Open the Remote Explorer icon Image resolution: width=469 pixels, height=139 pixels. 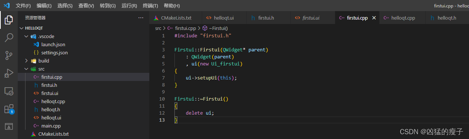pos(9,91)
